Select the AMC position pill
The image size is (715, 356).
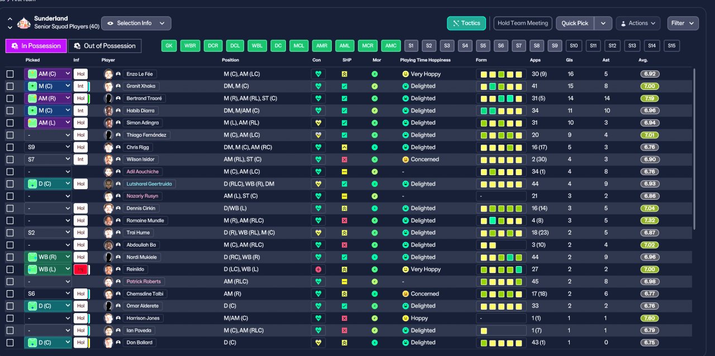[390, 46]
